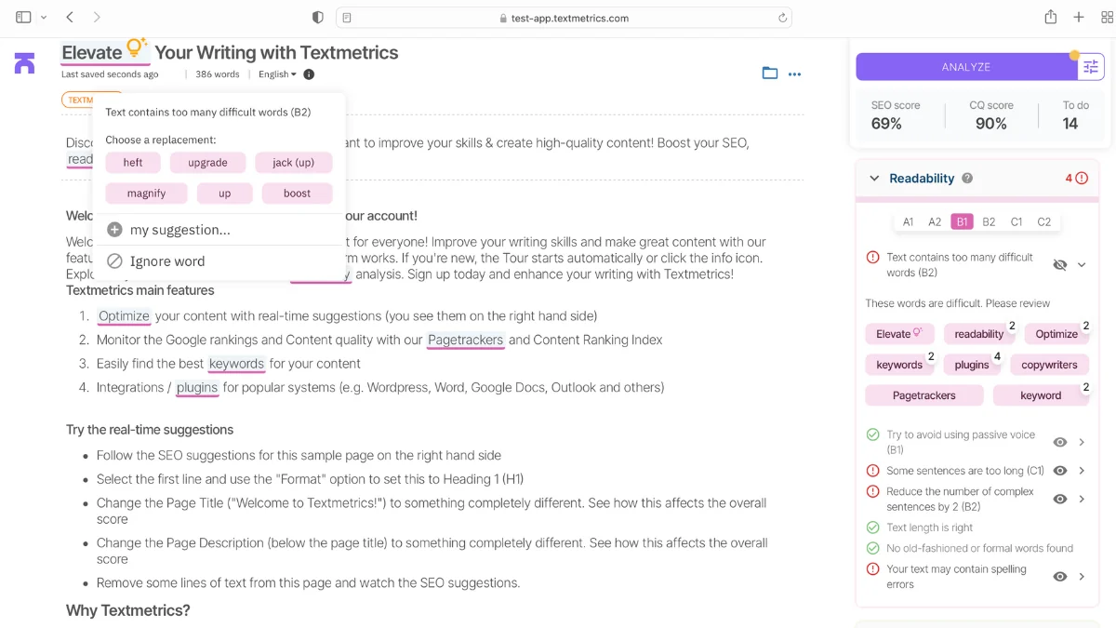Reload the page with refresh icon
Viewport: 1116px width, 628px height.
[782, 18]
